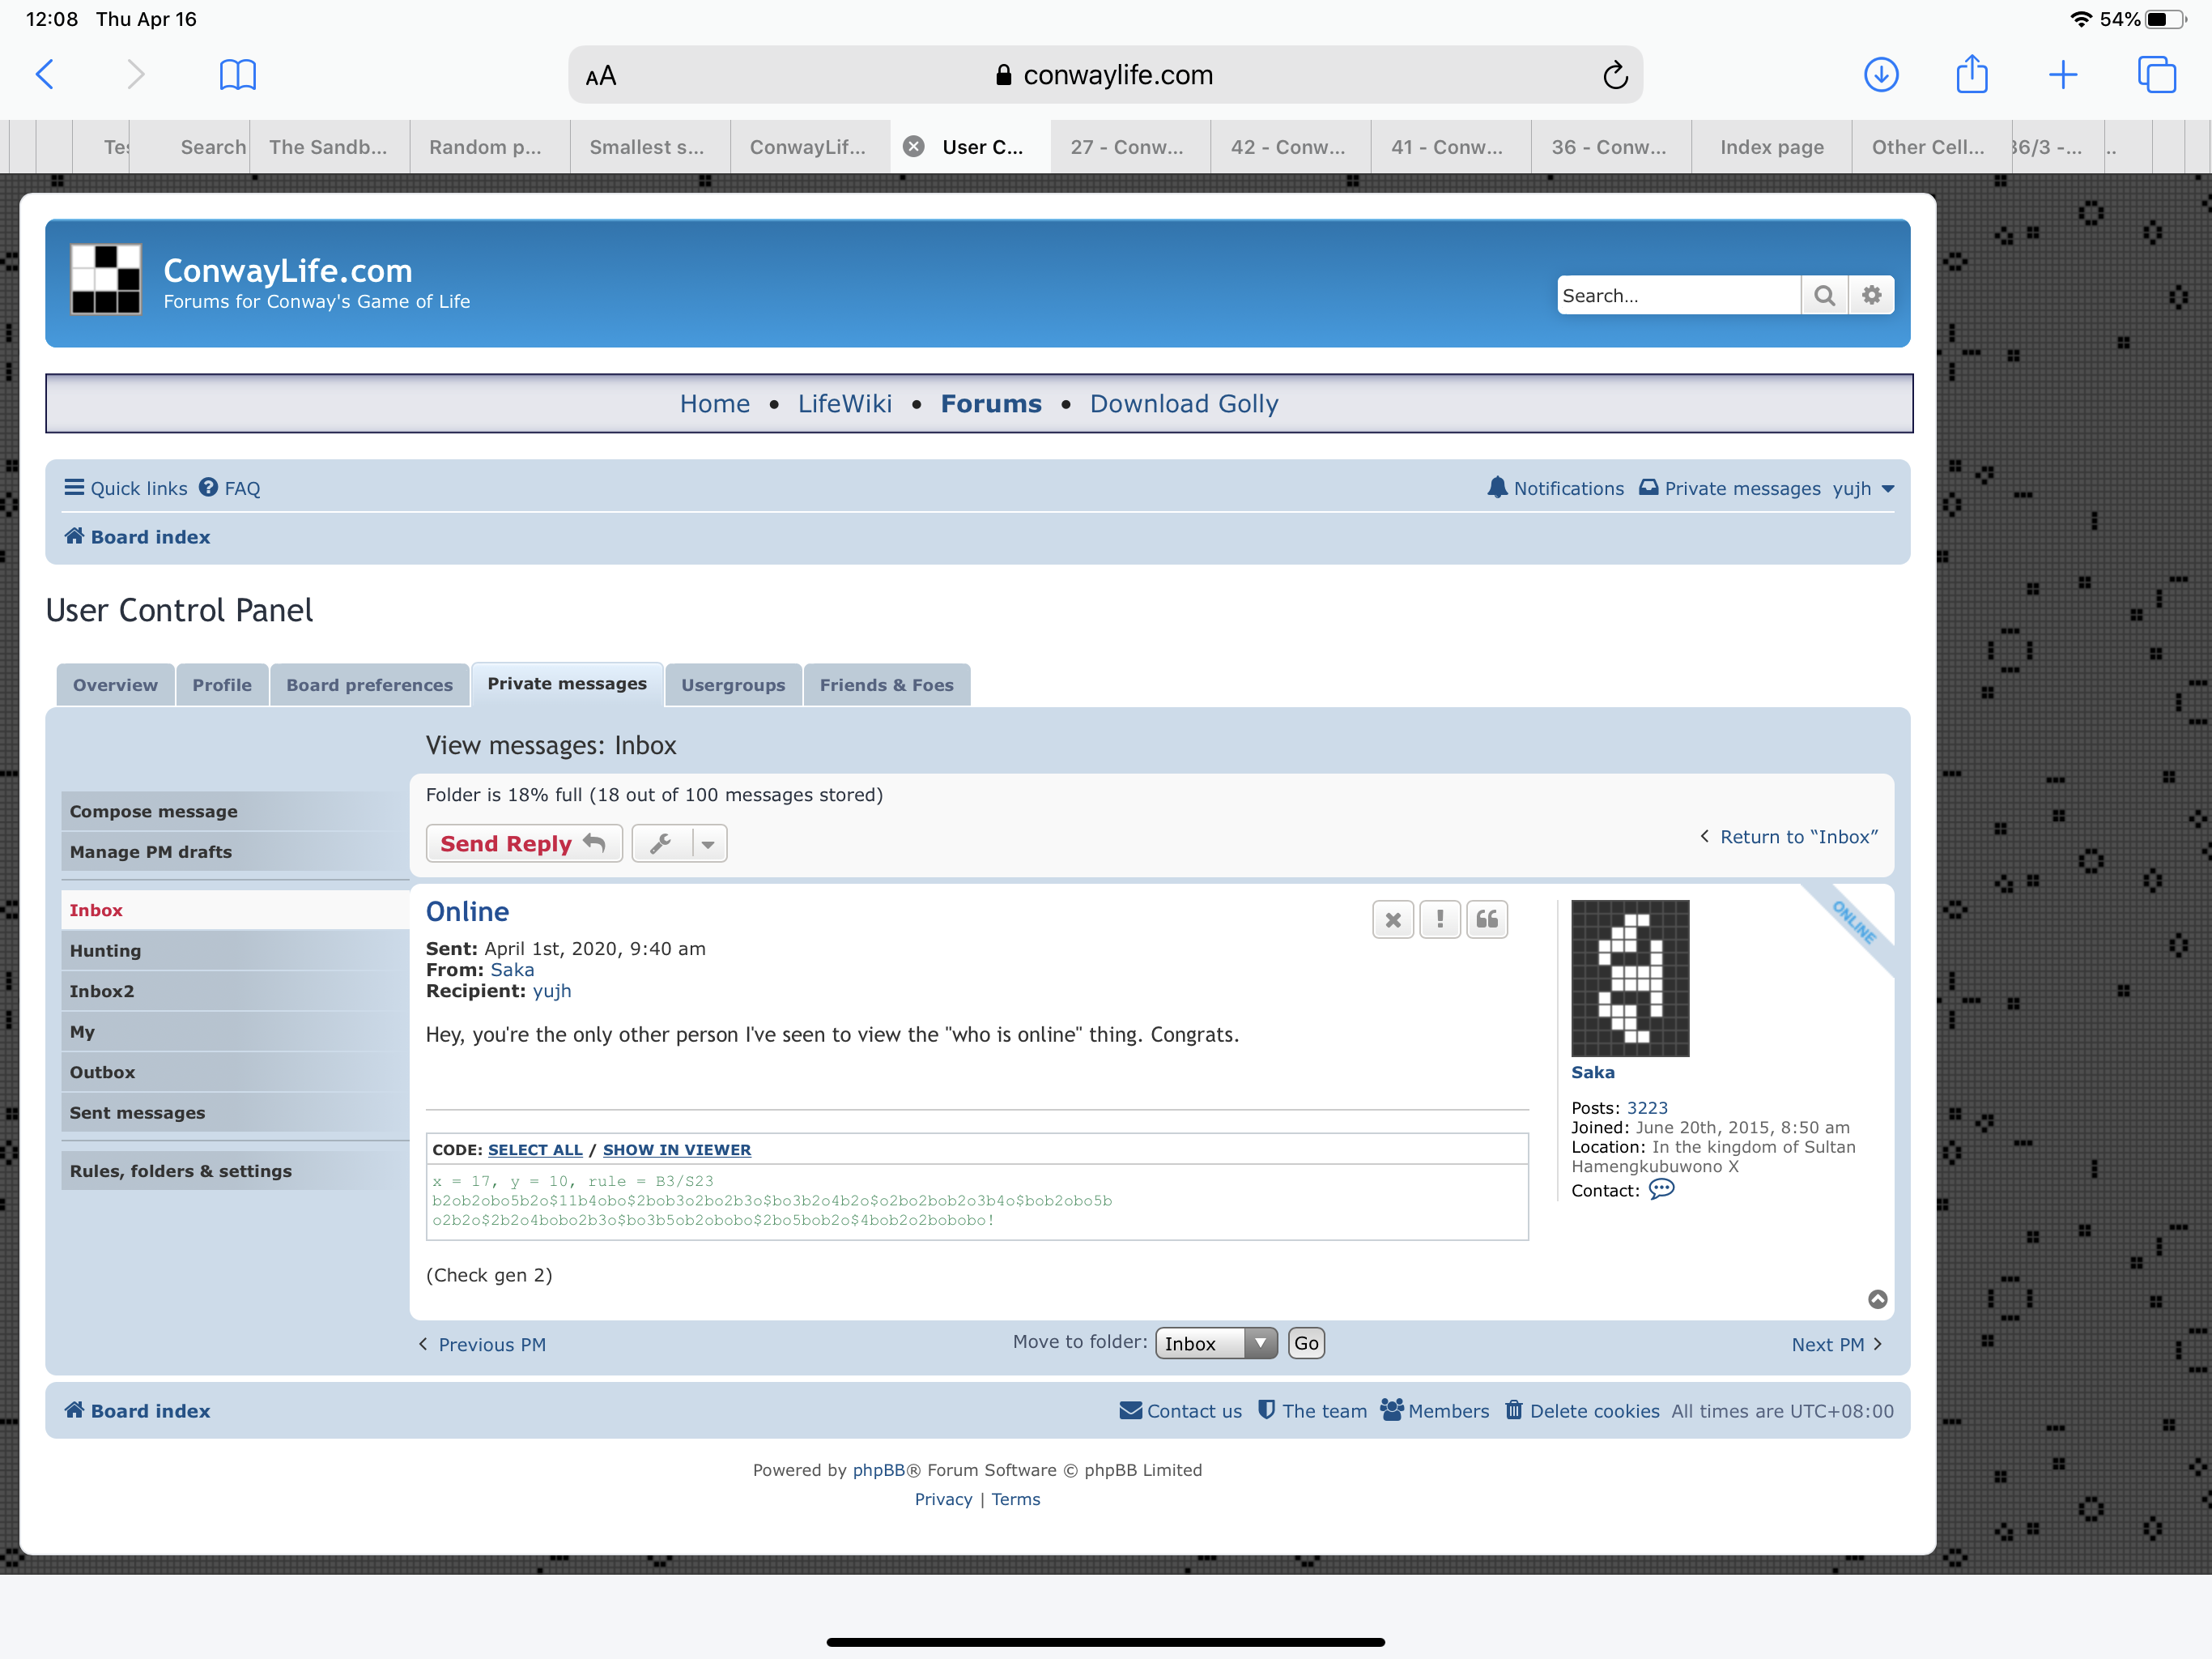Click the forum Search input field

(1679, 295)
